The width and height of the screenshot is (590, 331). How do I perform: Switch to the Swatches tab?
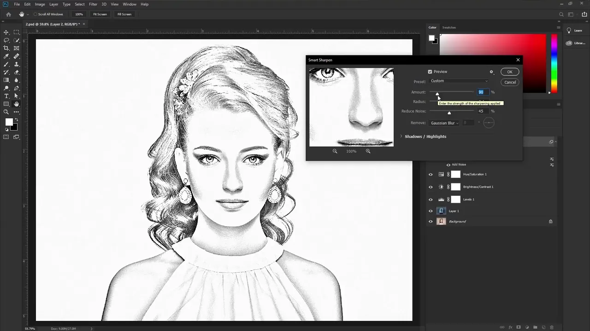449,28
